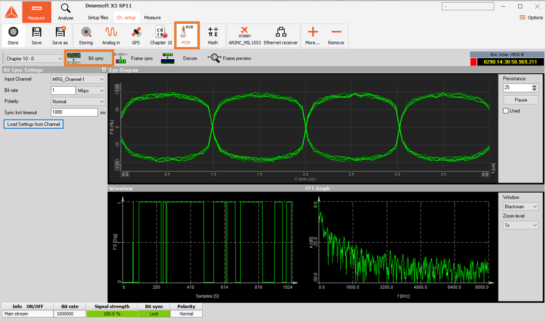545x321 pixels.
Task: Select Bit sync section
Action: pos(89,59)
